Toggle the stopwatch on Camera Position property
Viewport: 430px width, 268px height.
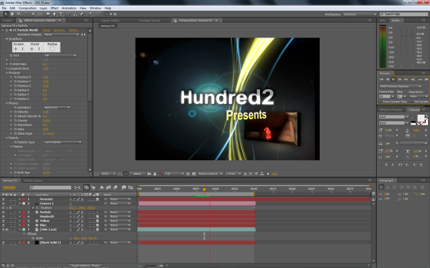pyautogui.click(x=32, y=208)
